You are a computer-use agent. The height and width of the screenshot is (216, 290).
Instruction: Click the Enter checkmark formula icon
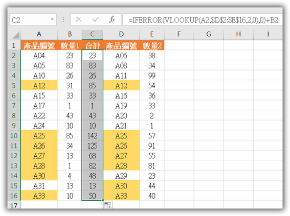coord(96,19)
